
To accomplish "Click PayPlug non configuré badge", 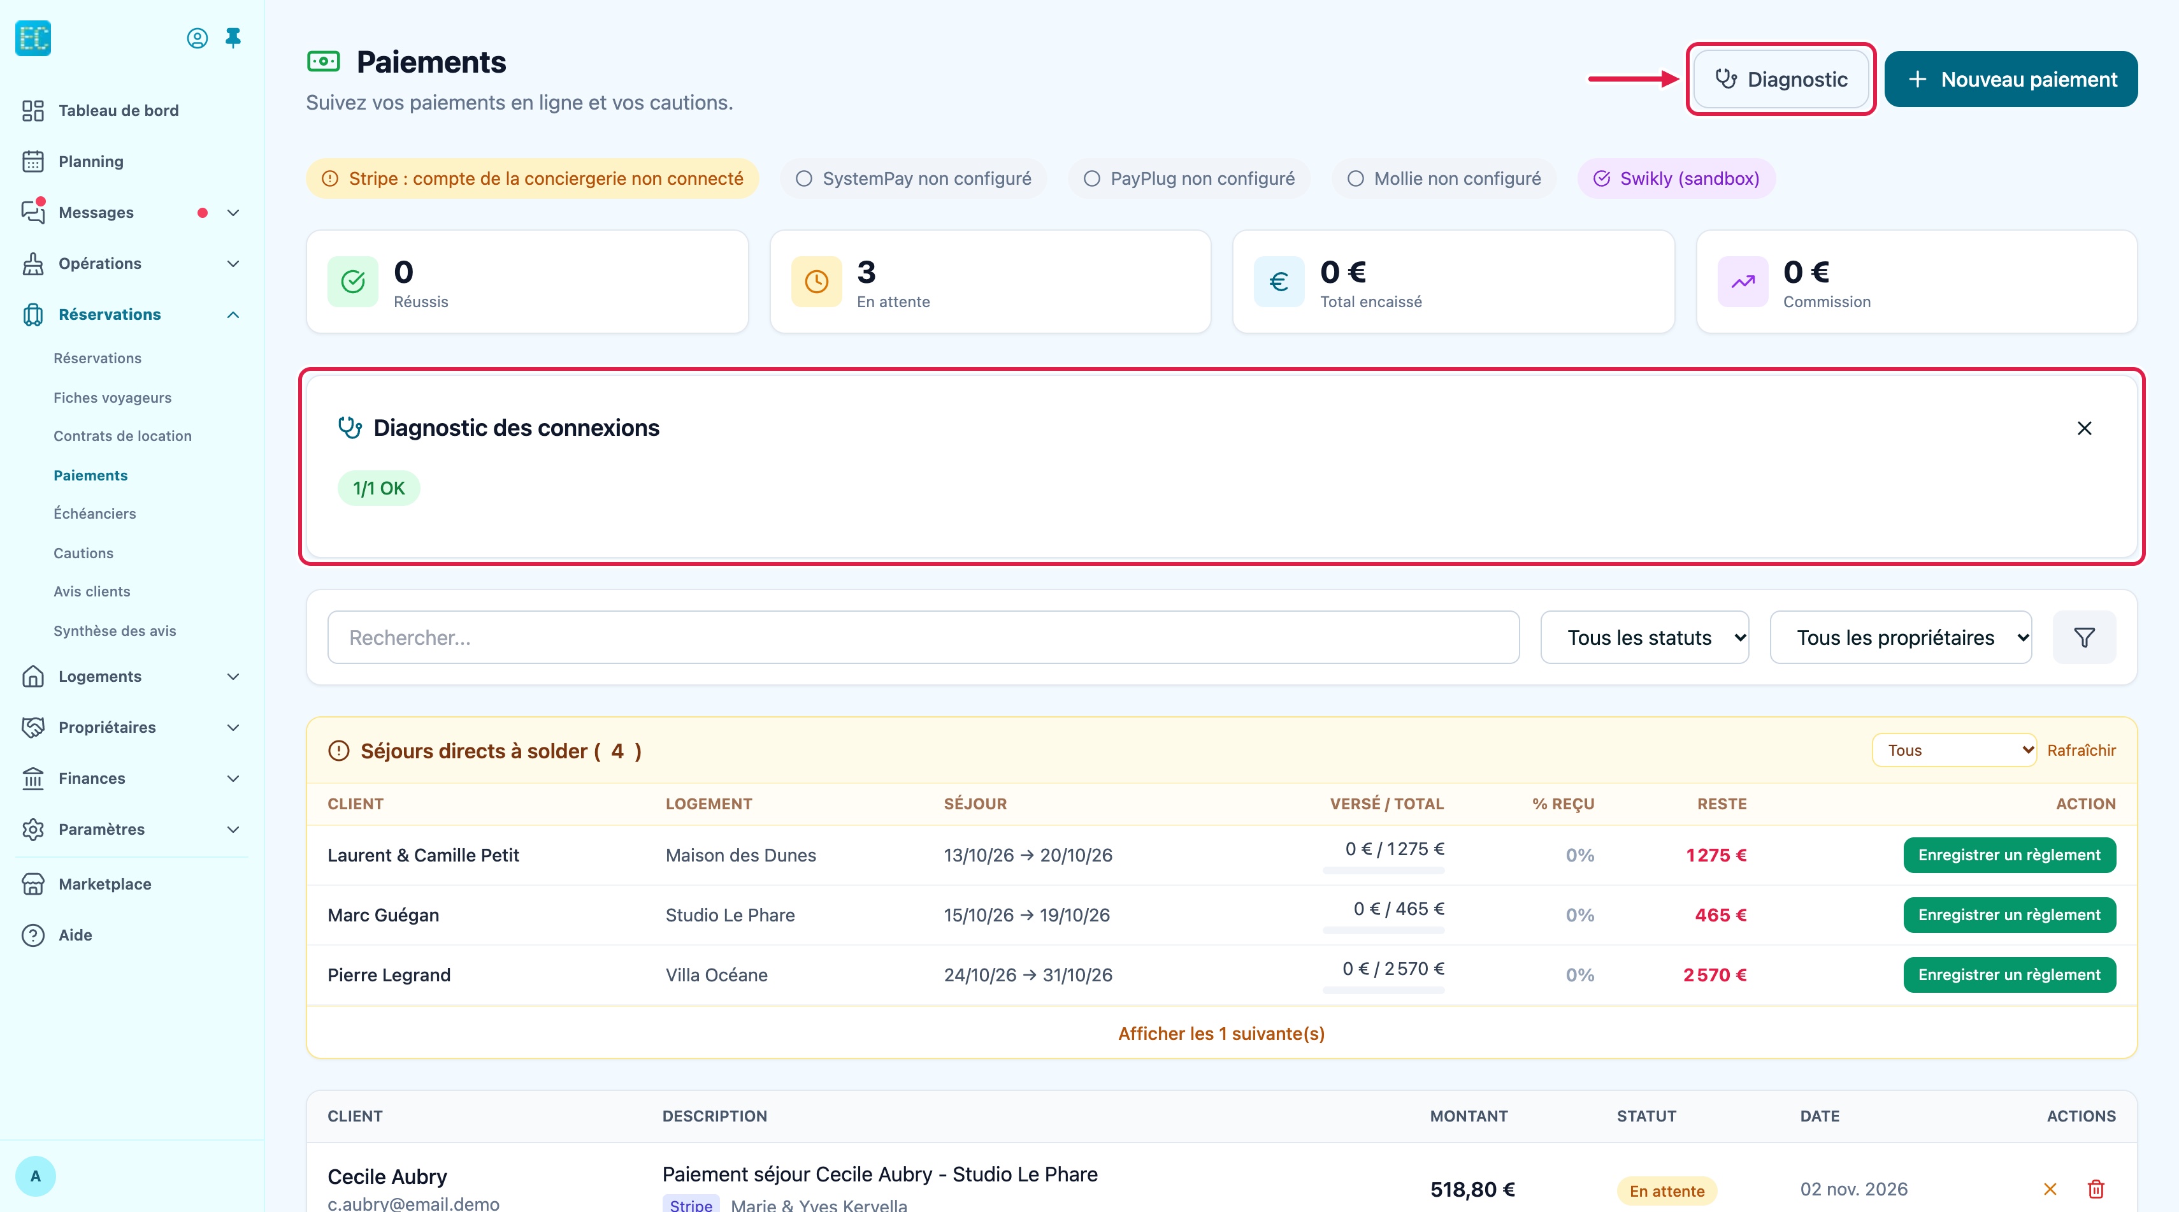I will (x=1190, y=178).
